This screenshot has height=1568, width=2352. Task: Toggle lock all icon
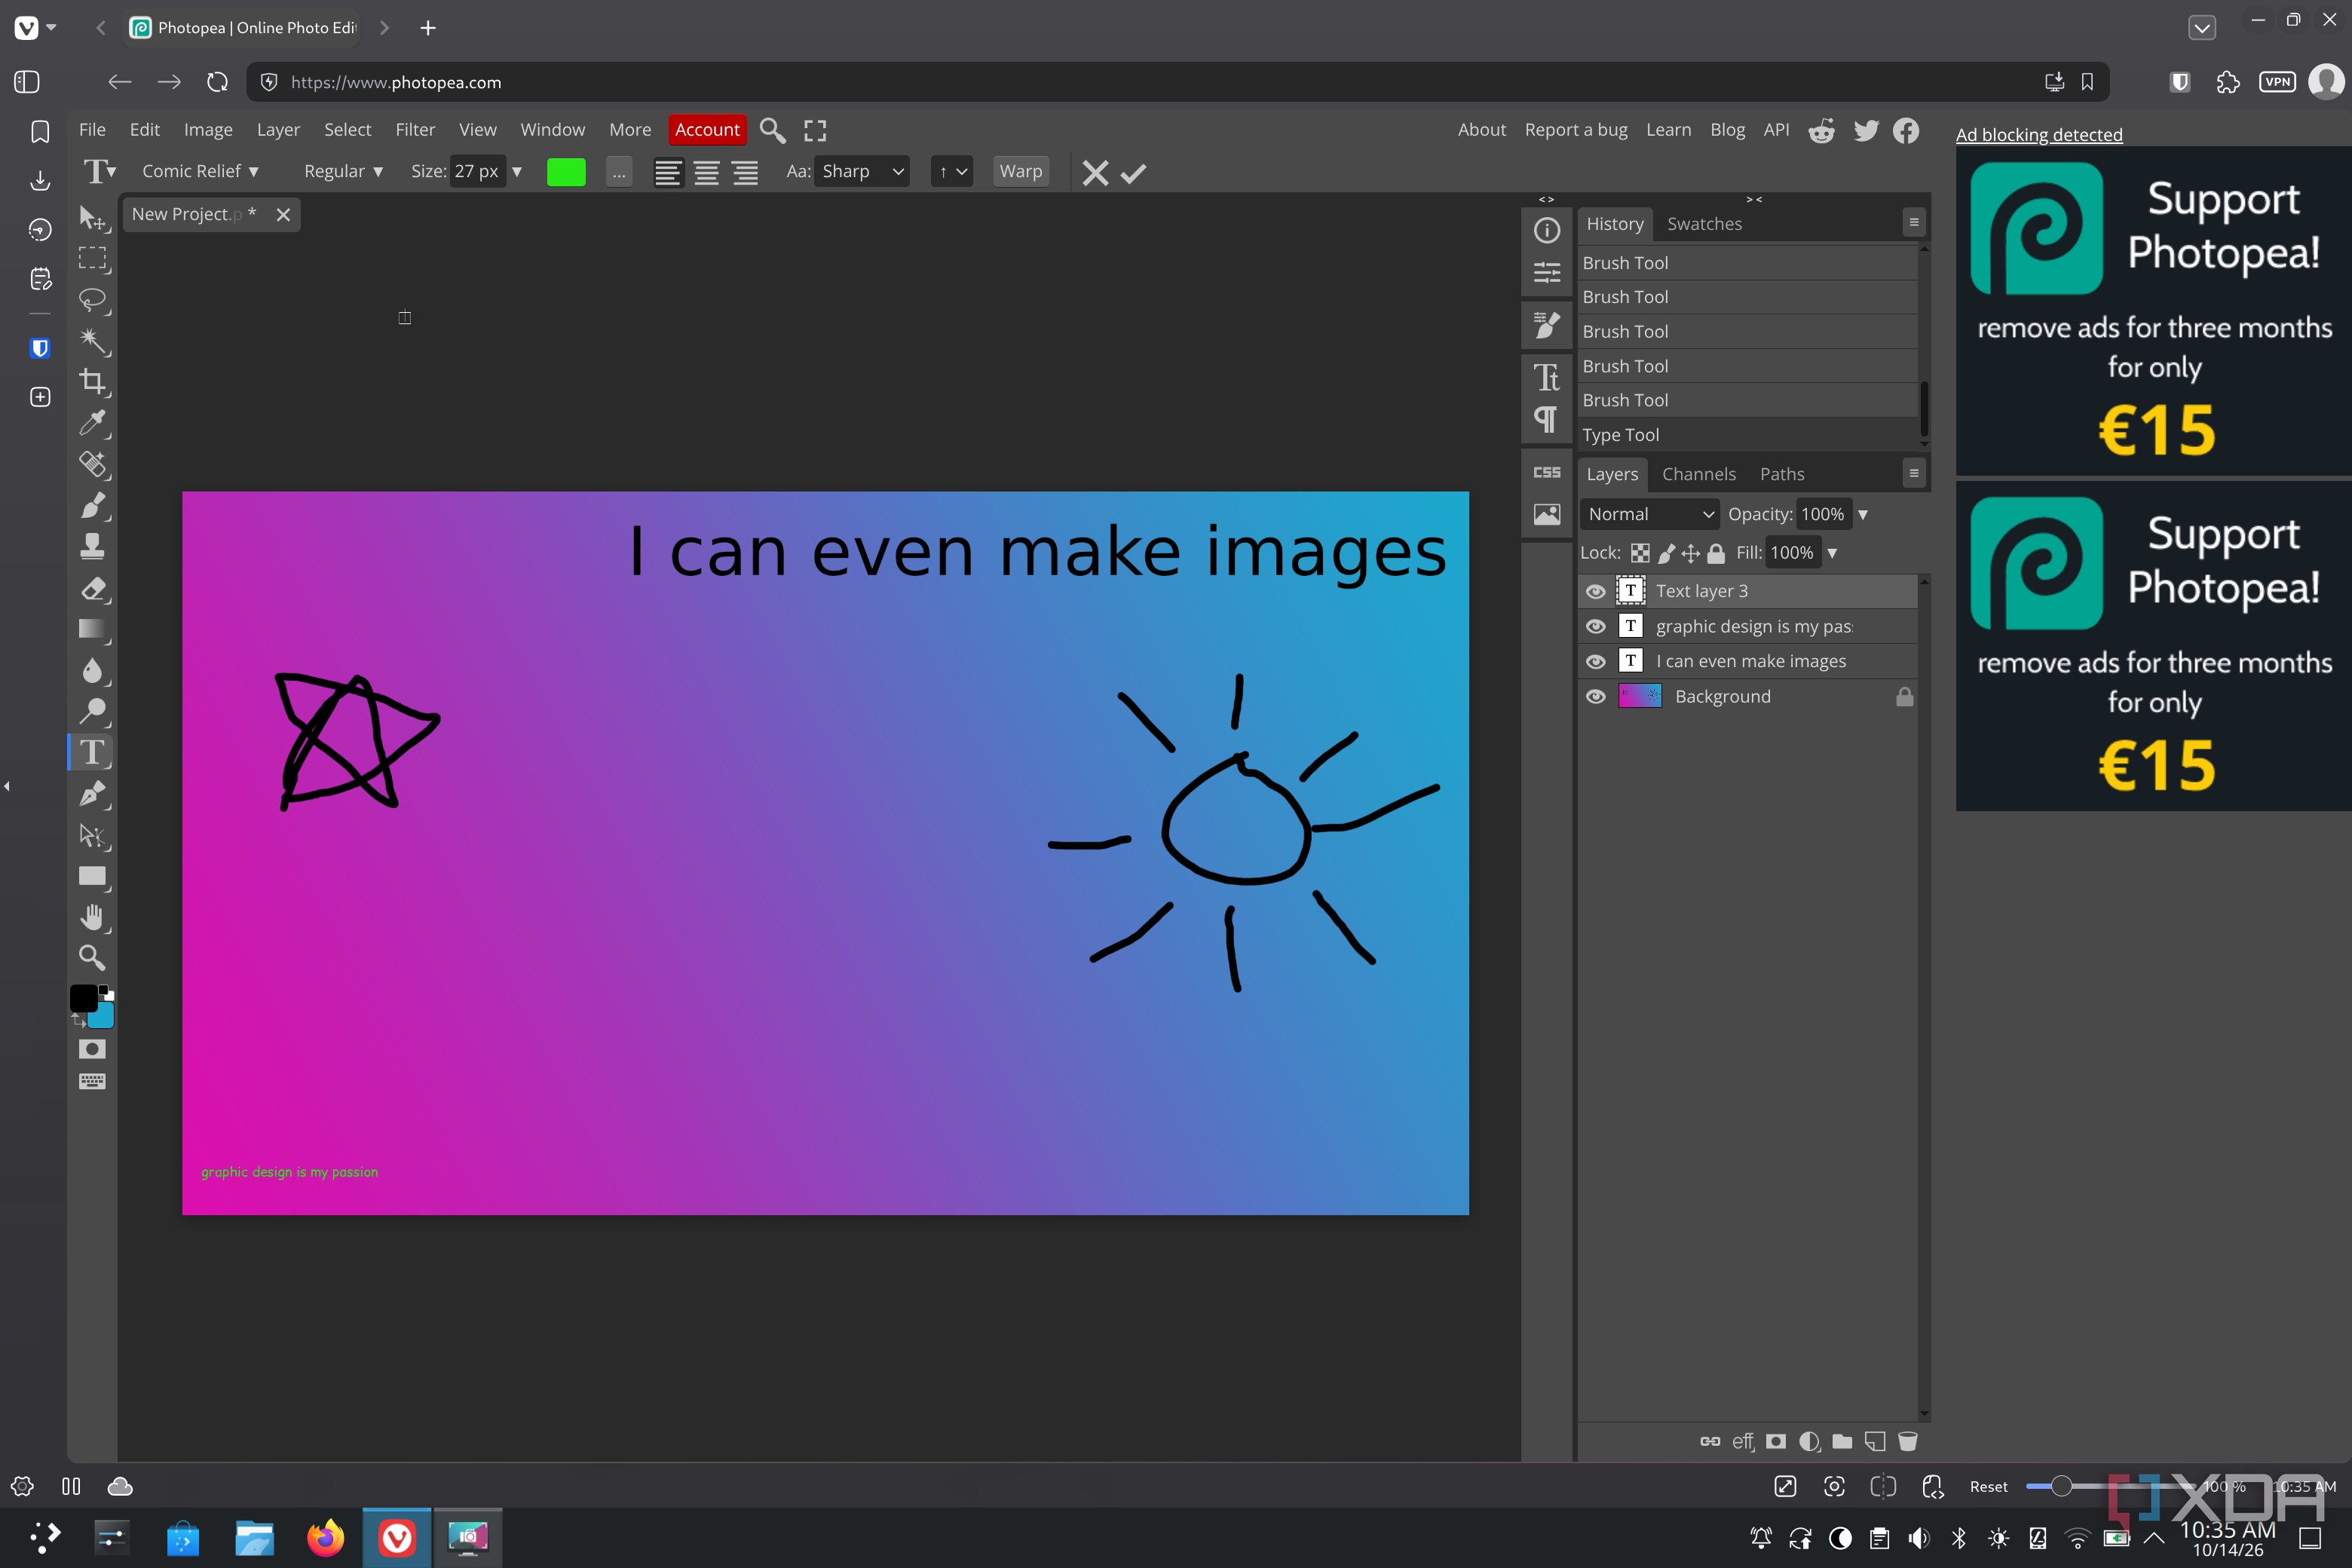click(1716, 553)
